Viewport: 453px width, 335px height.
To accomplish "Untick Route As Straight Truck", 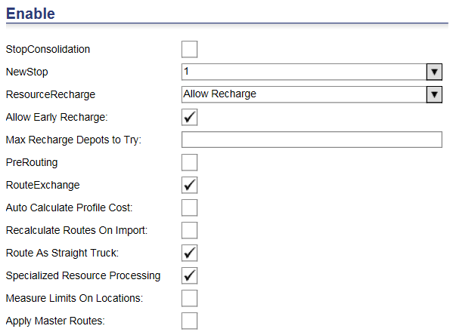I will pyautogui.click(x=190, y=253).
